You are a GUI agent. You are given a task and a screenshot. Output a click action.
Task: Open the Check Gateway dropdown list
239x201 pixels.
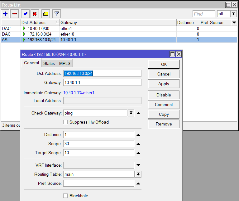(131, 113)
